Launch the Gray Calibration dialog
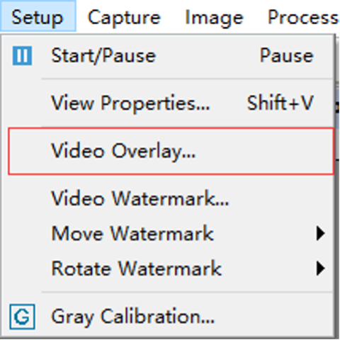The height and width of the screenshot is (340, 340). point(168,317)
